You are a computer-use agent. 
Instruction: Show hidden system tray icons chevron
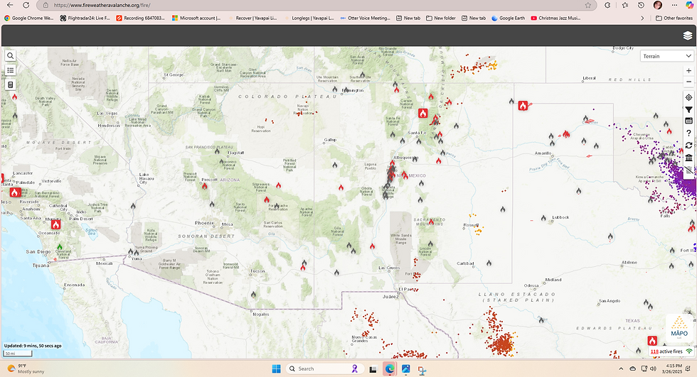(621, 368)
